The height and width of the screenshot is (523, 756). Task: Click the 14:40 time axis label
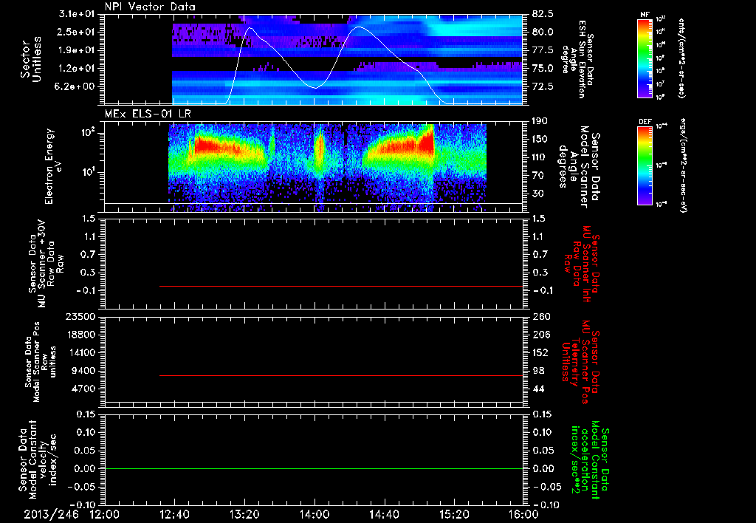click(x=384, y=514)
